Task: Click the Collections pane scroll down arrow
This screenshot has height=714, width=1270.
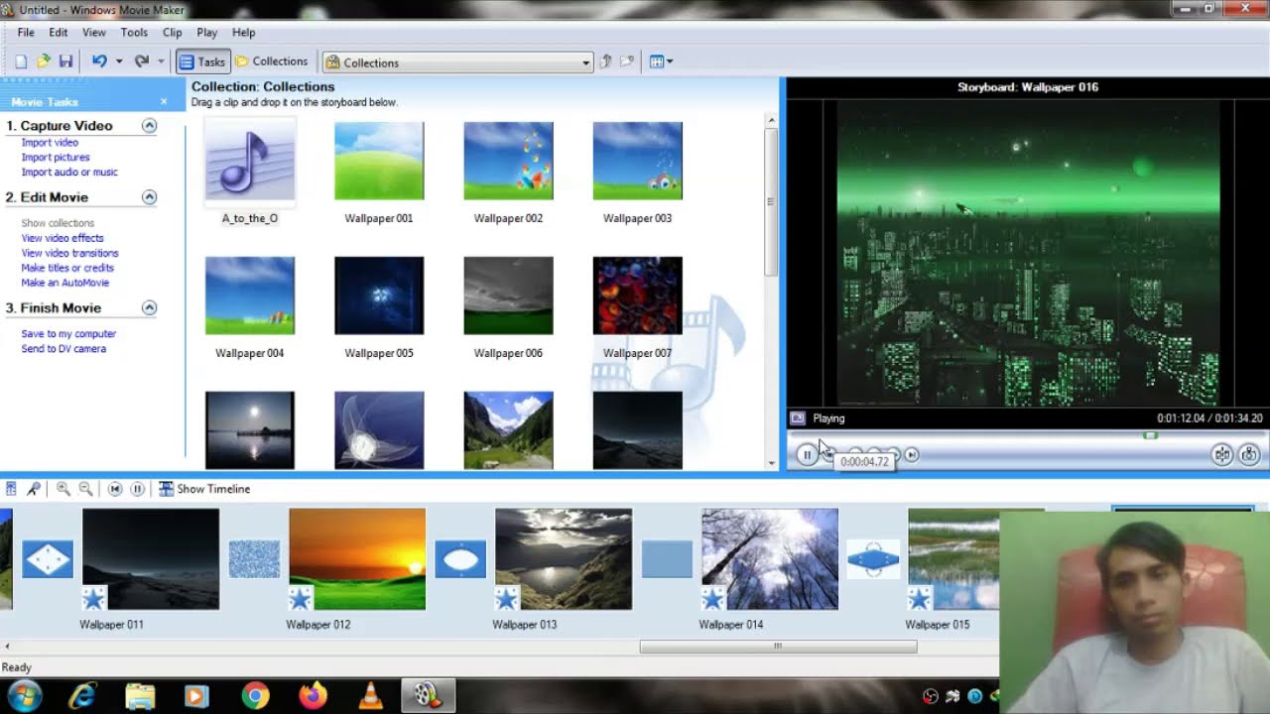Action: point(771,463)
